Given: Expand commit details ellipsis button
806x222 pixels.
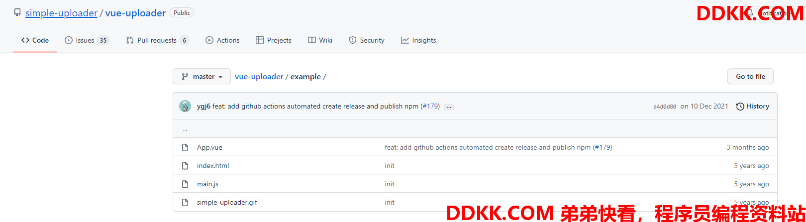Looking at the screenshot, I should (x=449, y=107).
